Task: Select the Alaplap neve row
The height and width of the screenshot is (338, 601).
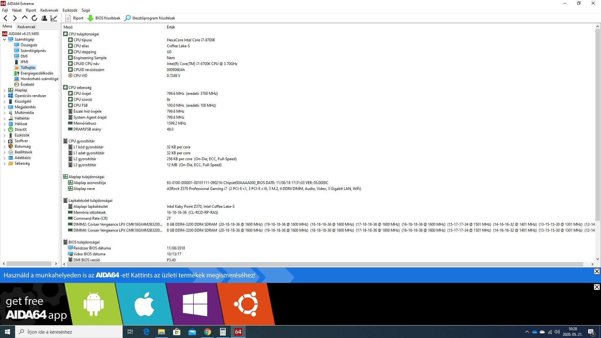Action: tap(329, 189)
